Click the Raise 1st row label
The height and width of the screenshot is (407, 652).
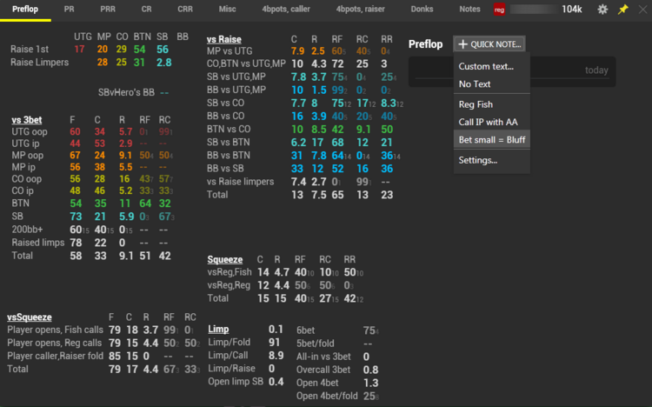[x=30, y=49]
